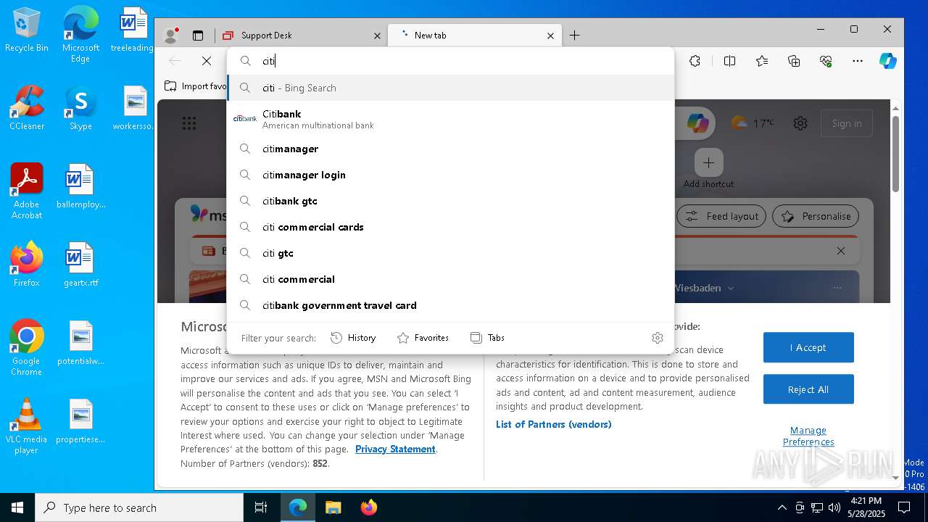Image resolution: width=928 pixels, height=522 pixels.
Task: Open Firefox from taskbar
Action: click(x=368, y=507)
